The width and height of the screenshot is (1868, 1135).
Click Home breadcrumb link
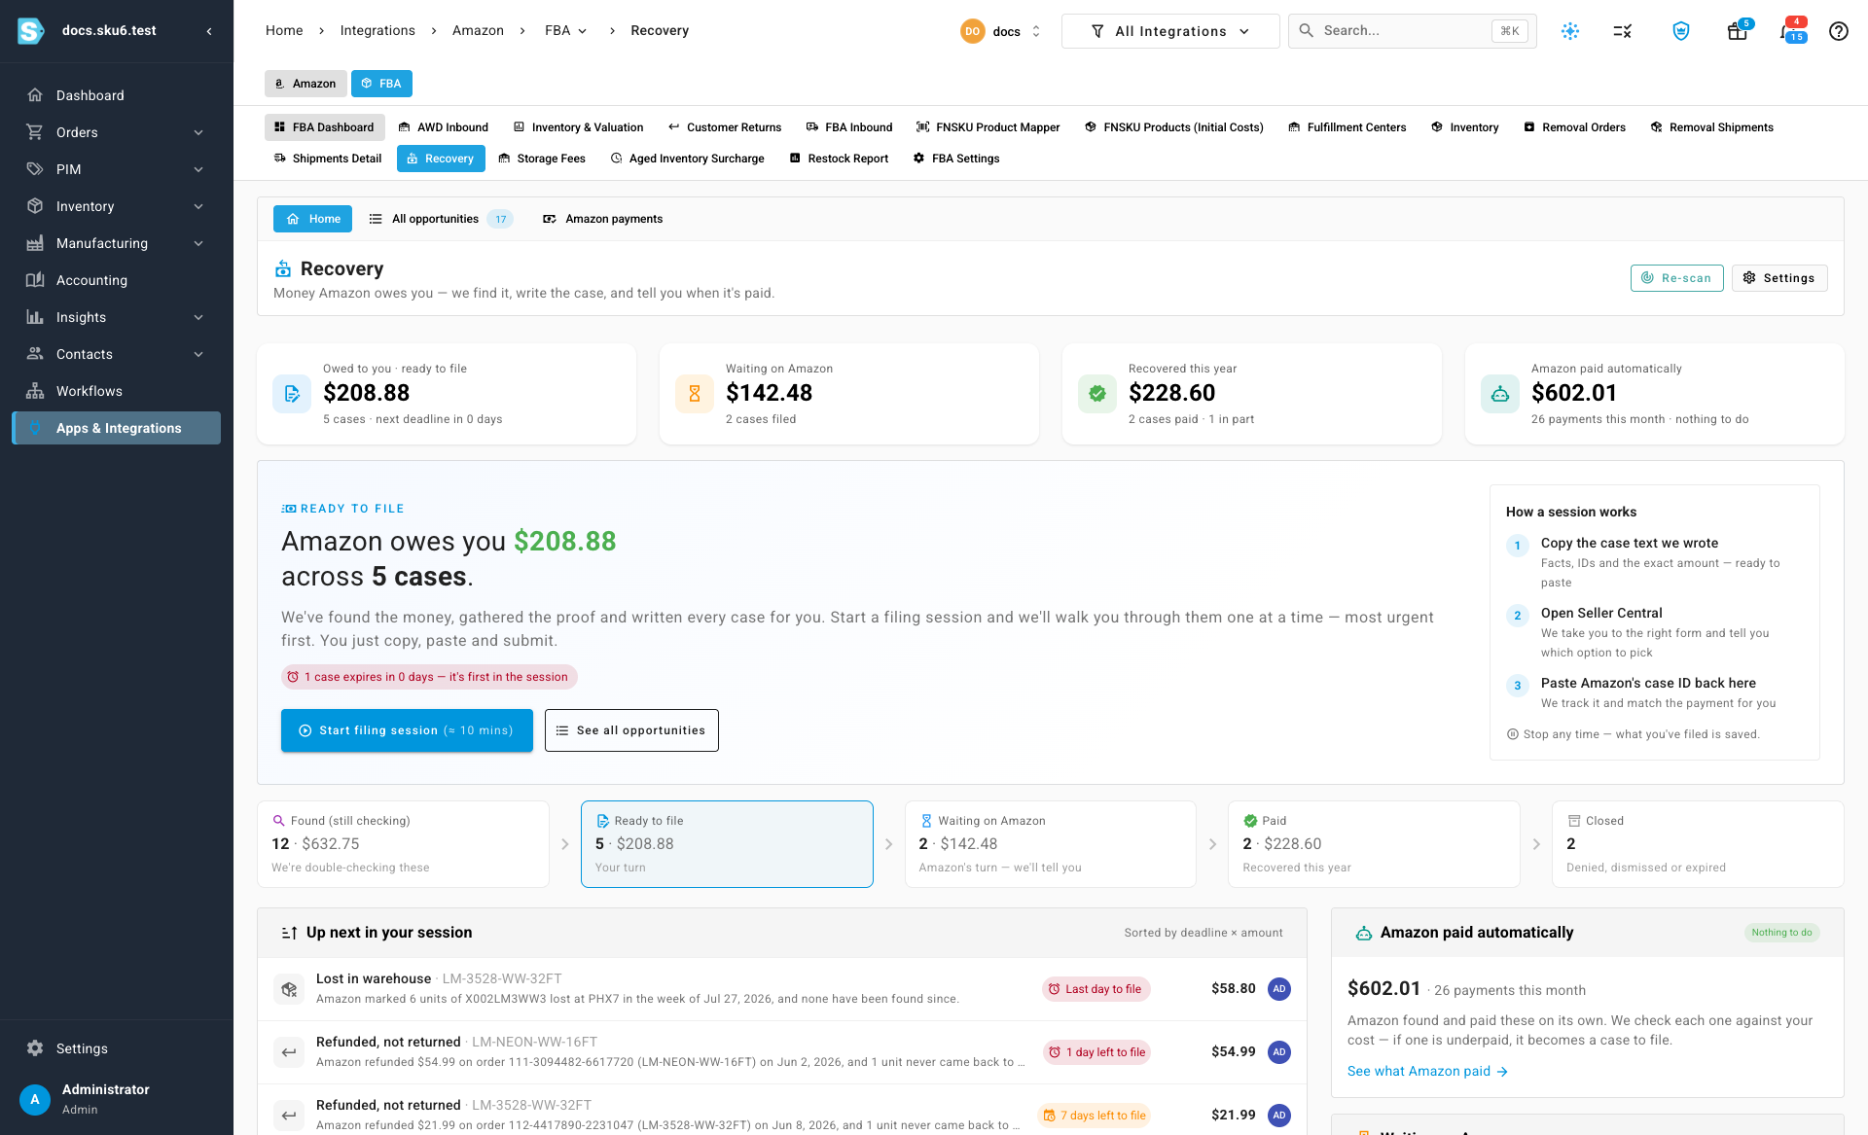click(x=284, y=31)
